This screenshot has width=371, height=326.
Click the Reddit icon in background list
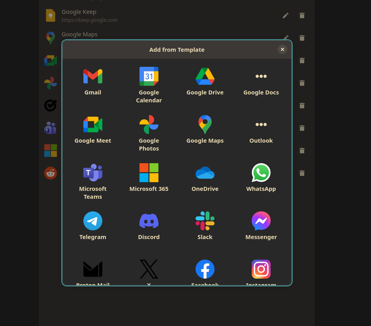(x=51, y=173)
